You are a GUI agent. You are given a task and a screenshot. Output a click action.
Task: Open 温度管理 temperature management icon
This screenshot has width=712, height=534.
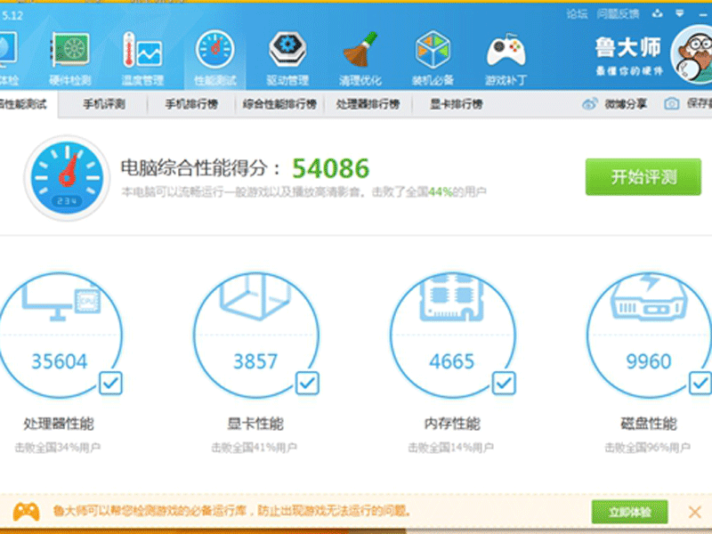coord(142,50)
